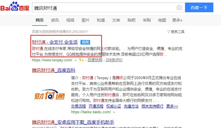Open the 图片 tab
Screen dimensions: 221x128
click(86, 20)
